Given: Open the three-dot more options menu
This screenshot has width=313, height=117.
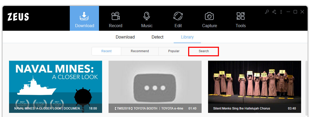Looking at the screenshot, I should tap(281, 12).
